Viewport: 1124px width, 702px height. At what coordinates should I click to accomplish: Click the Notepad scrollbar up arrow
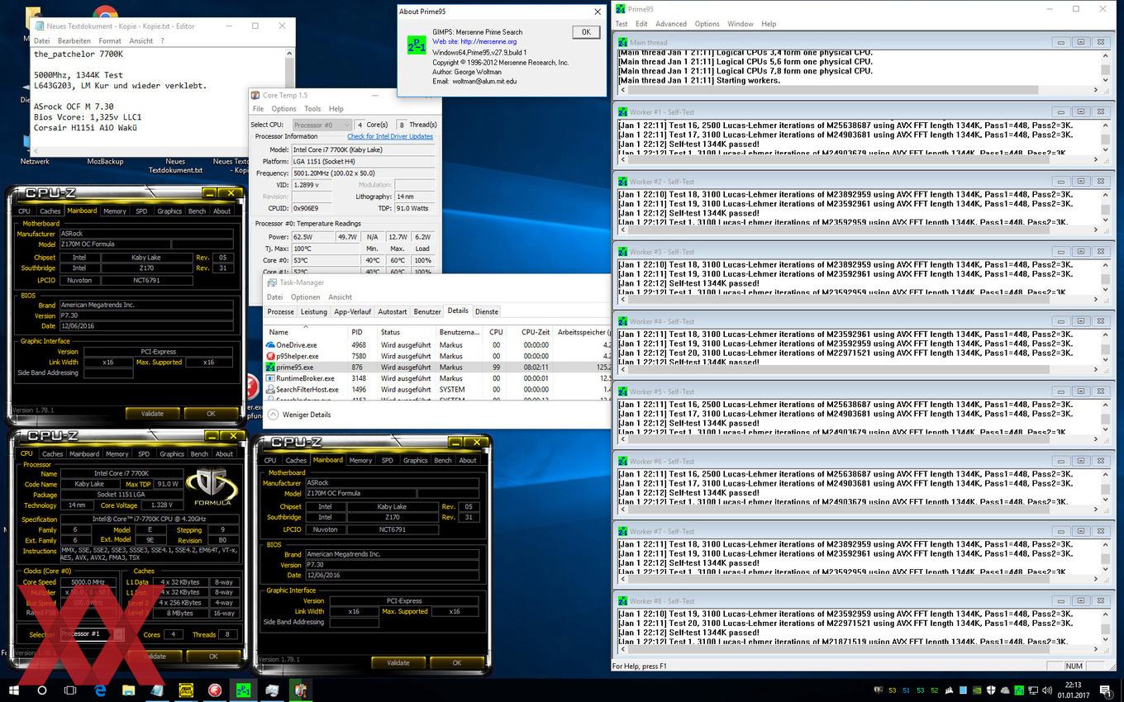289,53
